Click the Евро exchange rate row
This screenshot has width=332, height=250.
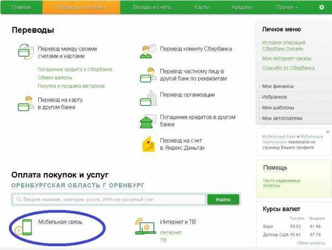pyautogui.click(x=292, y=227)
